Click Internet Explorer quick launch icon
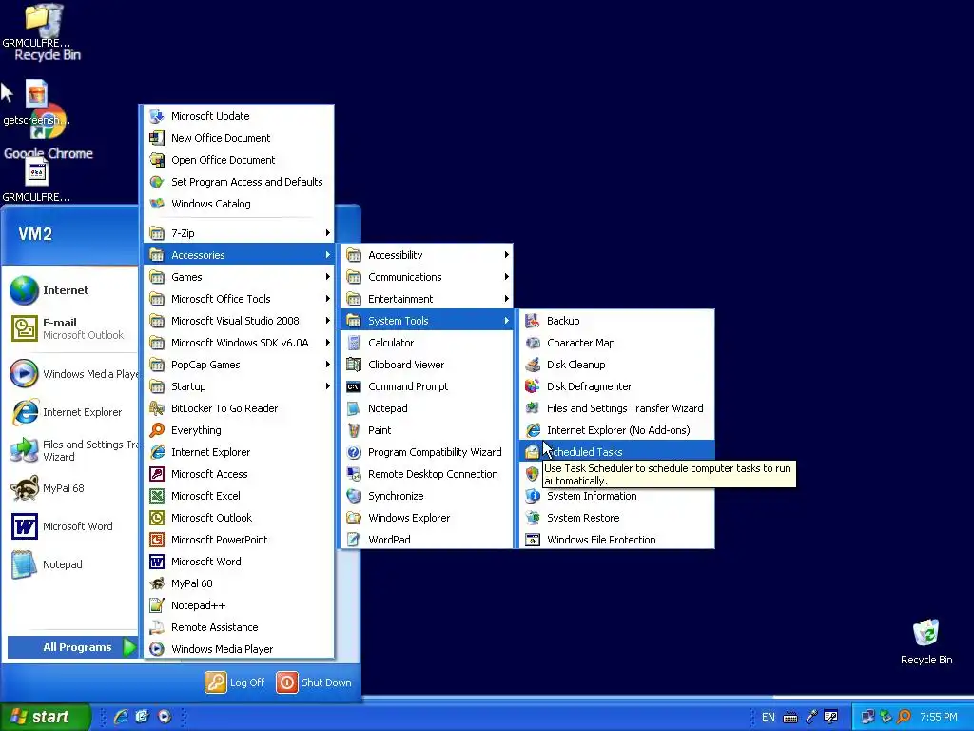The image size is (974, 731). (121, 717)
